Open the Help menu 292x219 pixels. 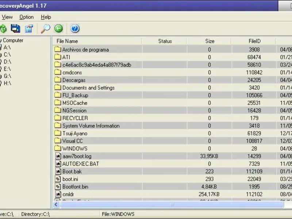(x=46, y=17)
